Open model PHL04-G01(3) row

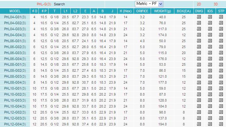(x=15, y=17)
